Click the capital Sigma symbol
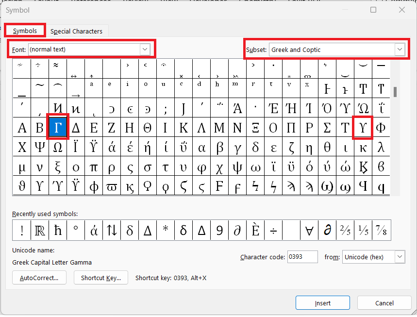Image resolution: width=417 pixels, height=317 pixels. point(327,127)
